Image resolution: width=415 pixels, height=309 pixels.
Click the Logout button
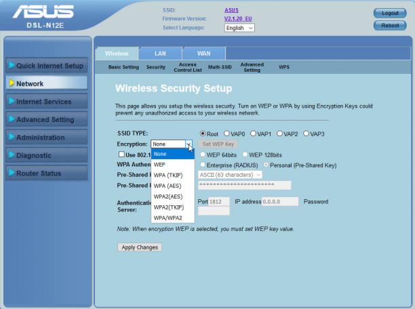[x=390, y=13]
